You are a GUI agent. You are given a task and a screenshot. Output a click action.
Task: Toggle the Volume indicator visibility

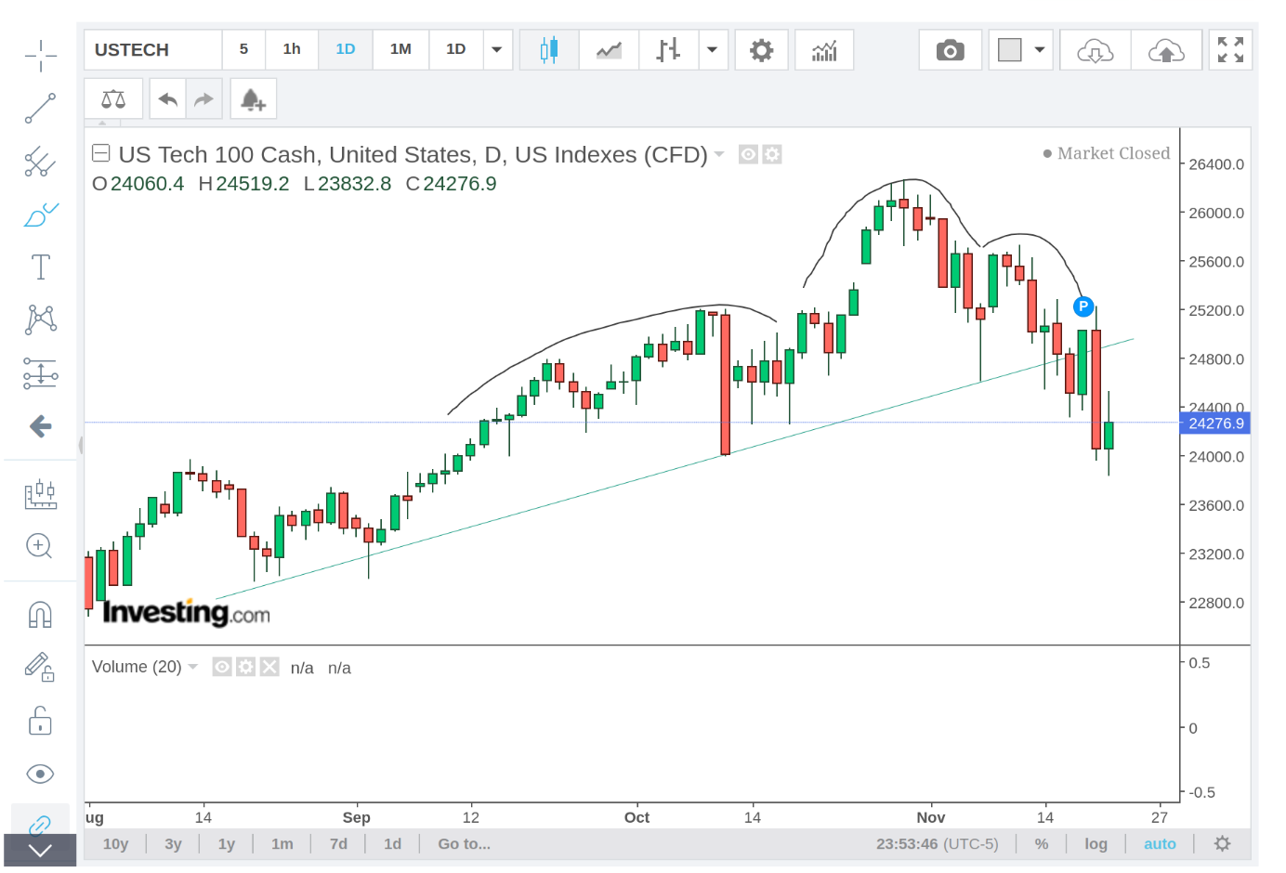(x=222, y=667)
